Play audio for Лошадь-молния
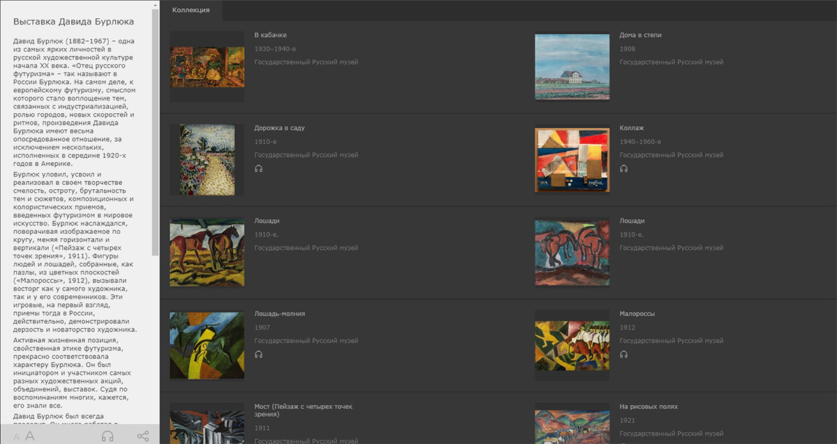Screen dimensions: 837x444 click(x=259, y=354)
